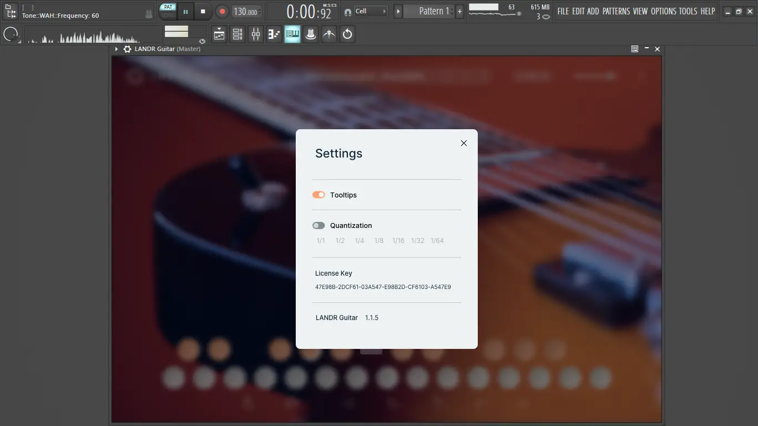Open the TOOLS menu
758x426 pixels.
[688, 11]
